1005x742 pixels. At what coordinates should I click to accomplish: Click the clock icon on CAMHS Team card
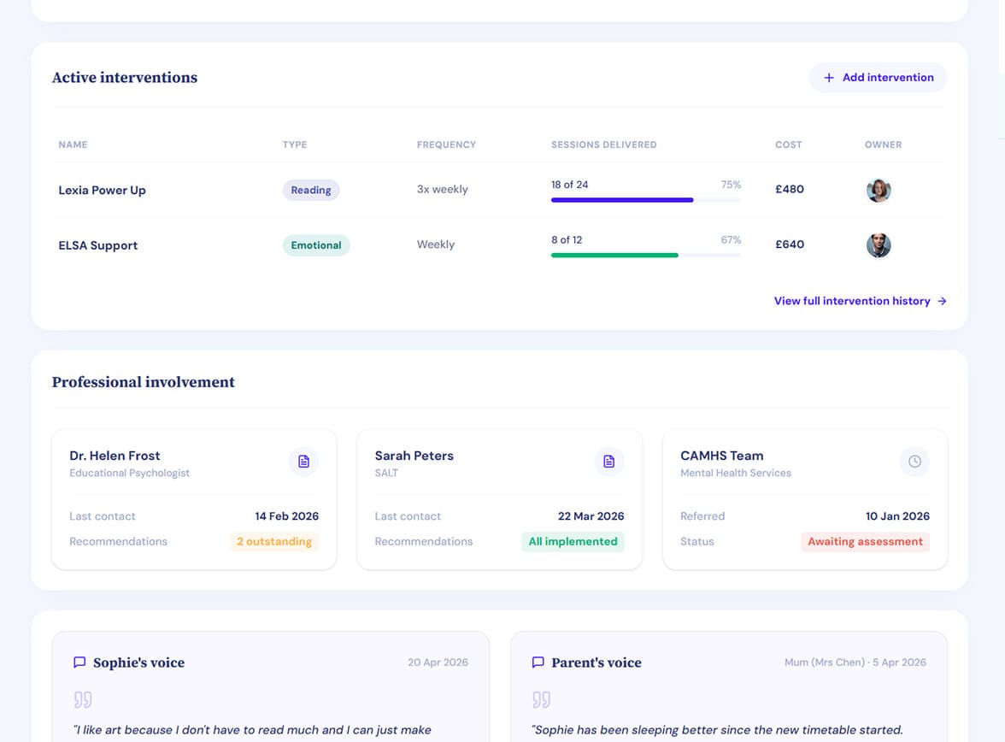pos(914,461)
